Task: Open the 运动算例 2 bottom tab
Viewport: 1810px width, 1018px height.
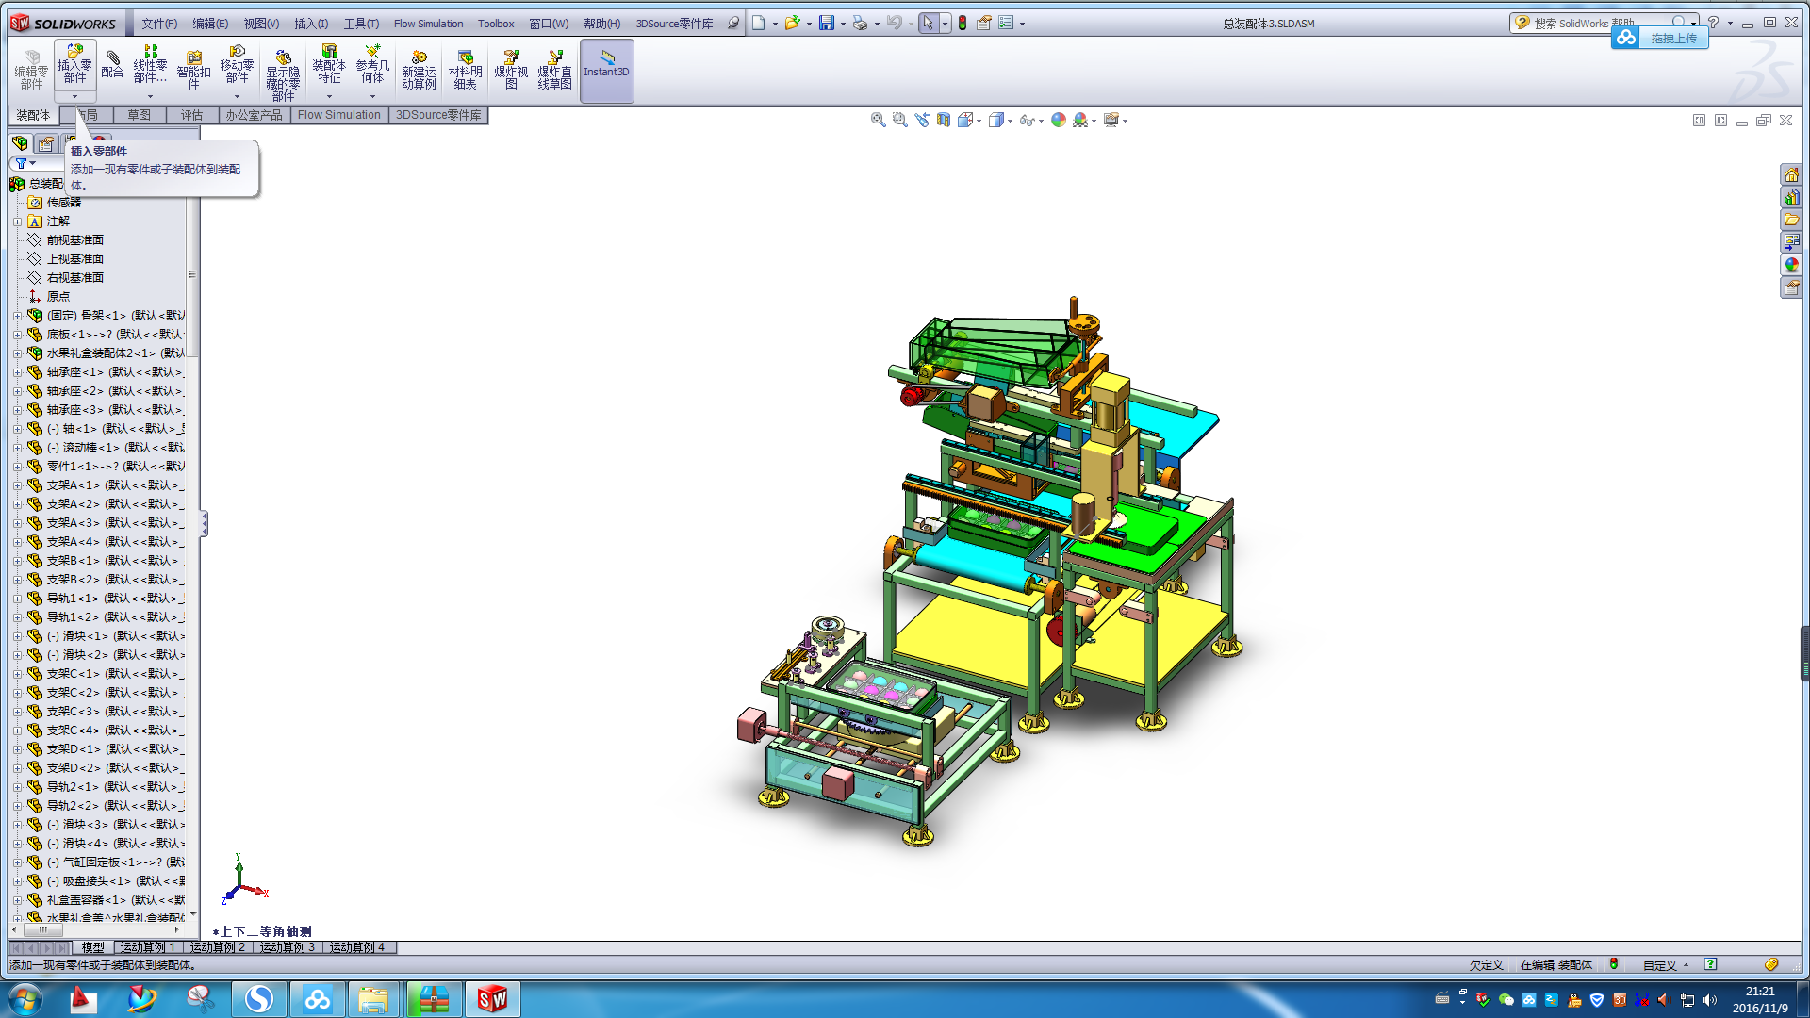Action: [217, 947]
